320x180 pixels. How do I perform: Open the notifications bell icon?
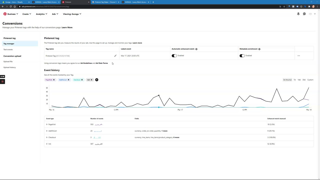coord(298,14)
